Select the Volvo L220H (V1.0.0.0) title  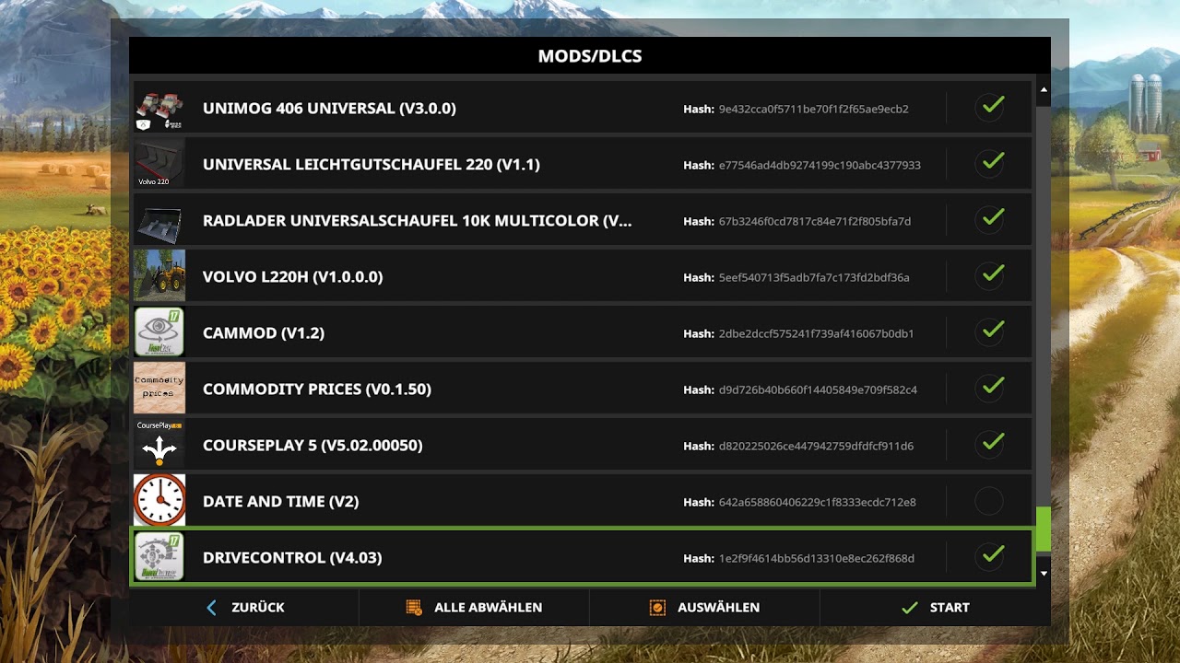tap(292, 277)
